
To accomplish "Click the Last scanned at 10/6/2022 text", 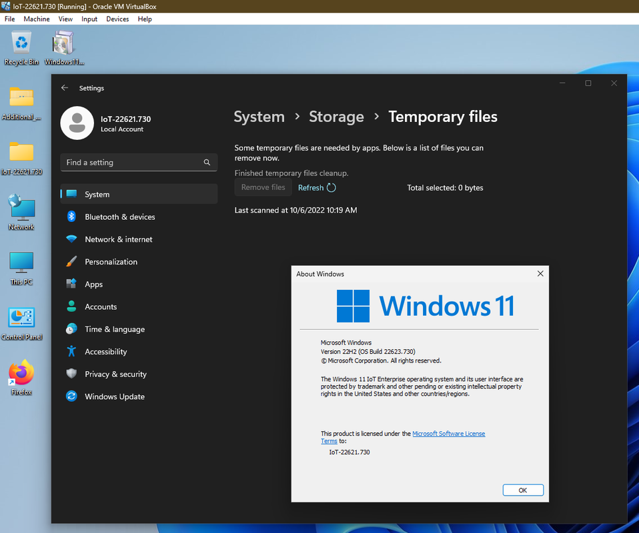I will point(295,210).
